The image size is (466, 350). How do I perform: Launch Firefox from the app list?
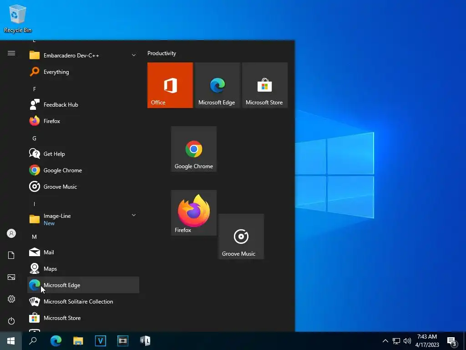tap(83, 121)
